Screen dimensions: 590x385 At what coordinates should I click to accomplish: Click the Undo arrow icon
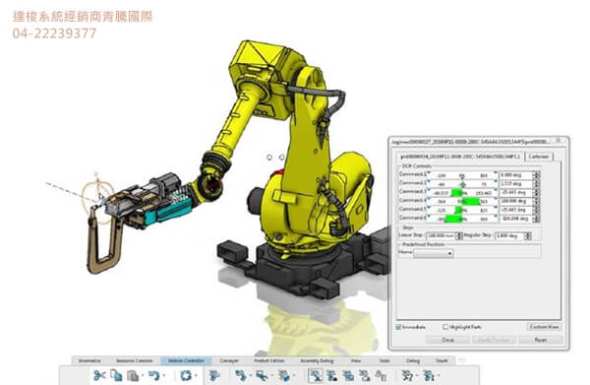[153, 375]
